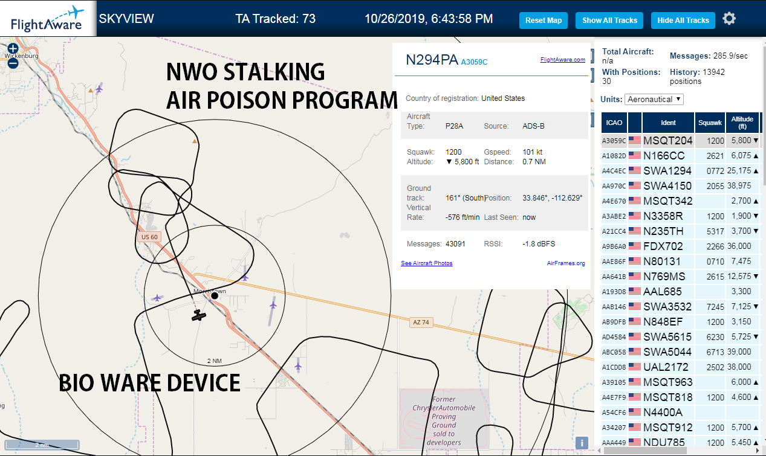
Task: Click US flag in AAL685 row
Action: [635, 291]
